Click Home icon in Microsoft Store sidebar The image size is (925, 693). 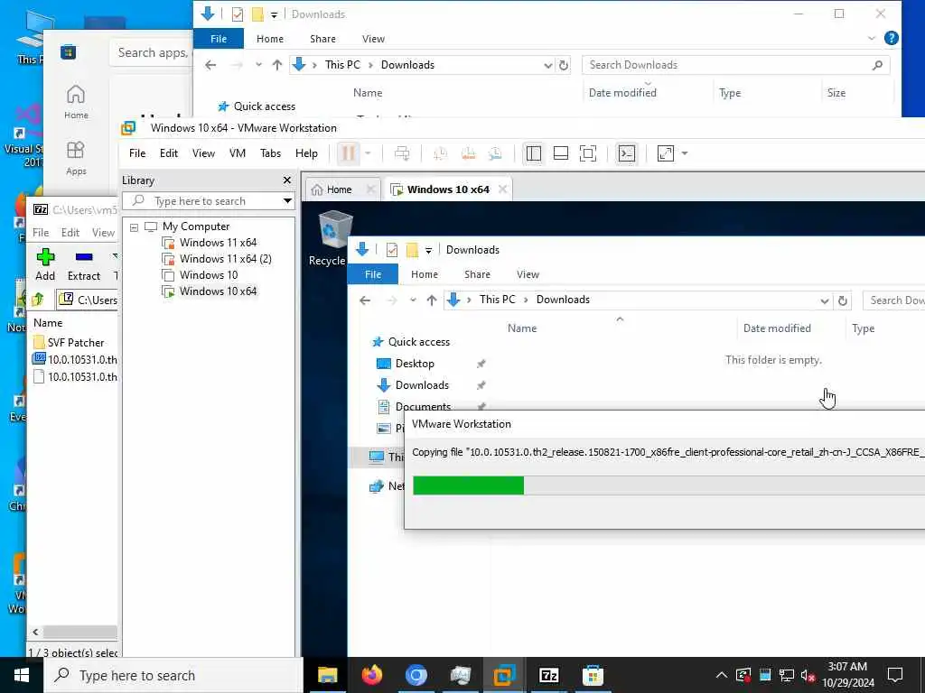[x=76, y=102]
